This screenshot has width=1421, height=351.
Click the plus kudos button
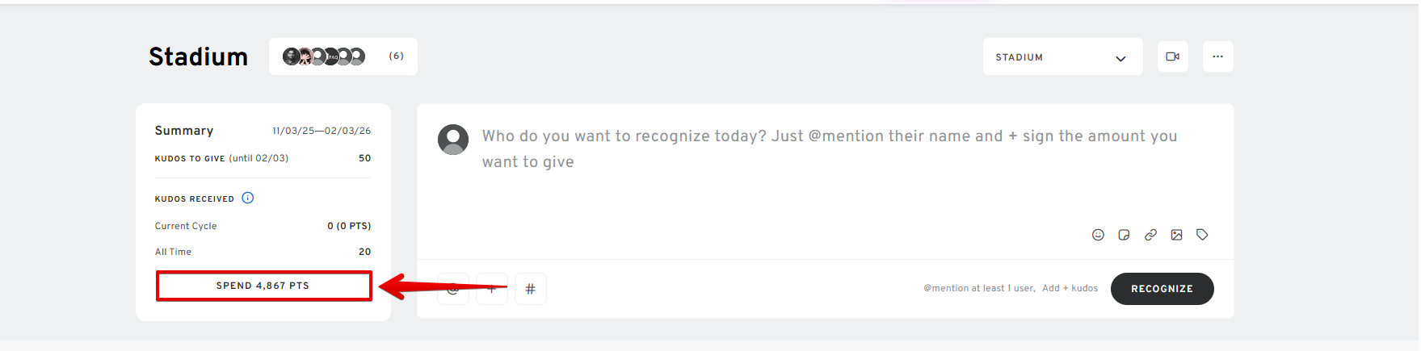491,289
